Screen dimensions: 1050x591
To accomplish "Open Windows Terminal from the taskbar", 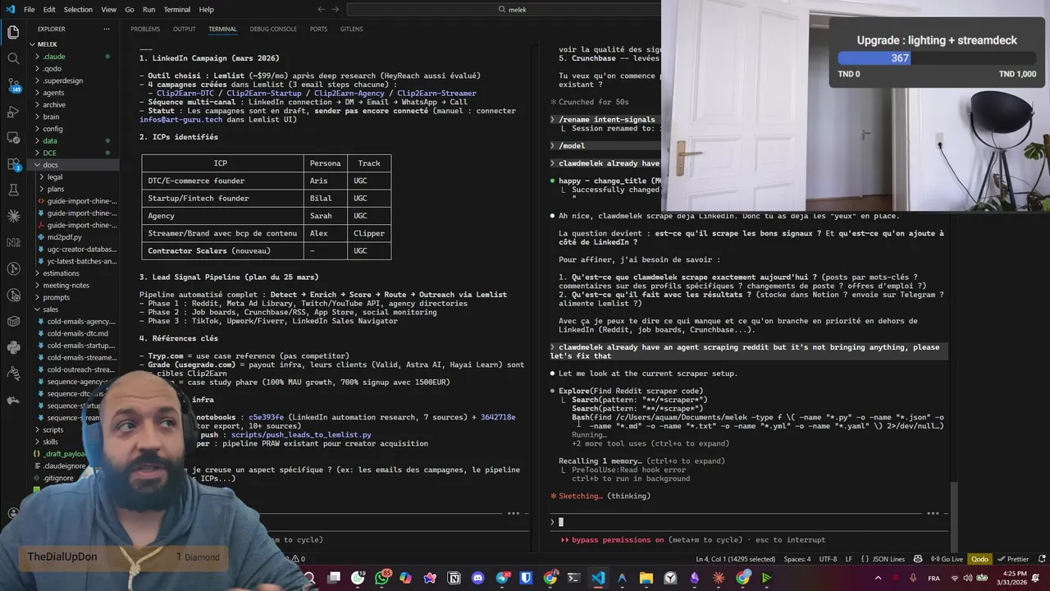I will tap(574, 578).
